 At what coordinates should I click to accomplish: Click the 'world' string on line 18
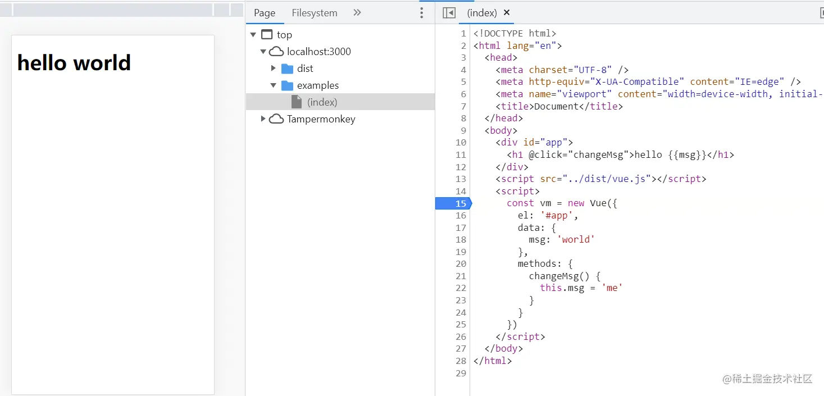(x=576, y=240)
